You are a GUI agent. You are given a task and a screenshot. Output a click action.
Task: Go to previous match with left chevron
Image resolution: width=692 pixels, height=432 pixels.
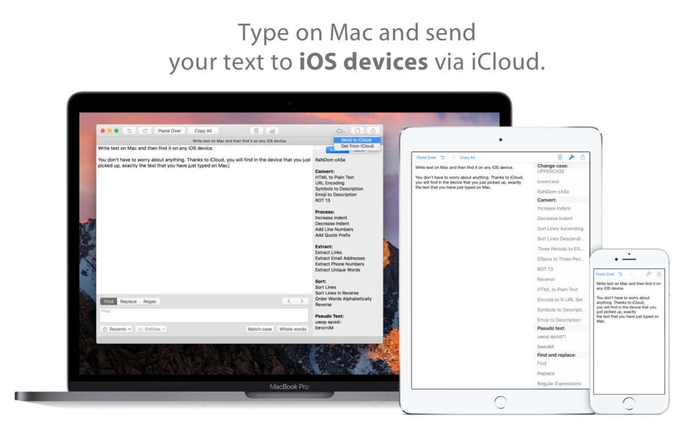pyautogui.click(x=289, y=301)
